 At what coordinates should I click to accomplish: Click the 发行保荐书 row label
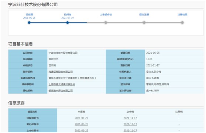point(32,124)
